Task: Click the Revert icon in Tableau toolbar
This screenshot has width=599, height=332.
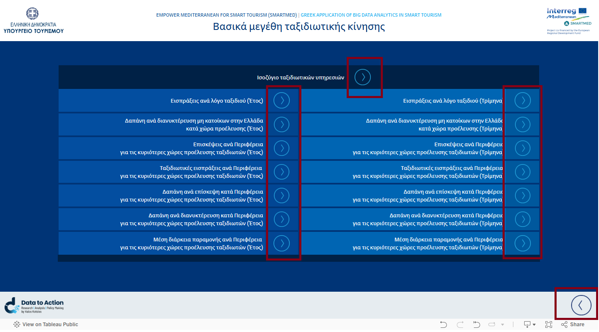Action: coord(477,325)
